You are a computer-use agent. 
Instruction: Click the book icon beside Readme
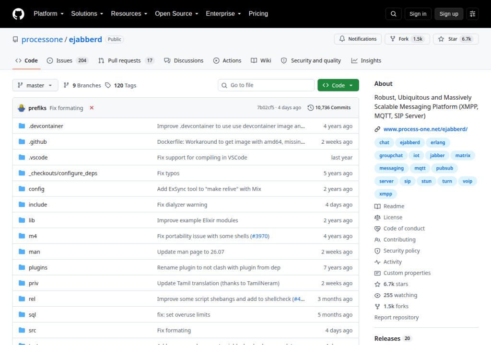pos(377,207)
